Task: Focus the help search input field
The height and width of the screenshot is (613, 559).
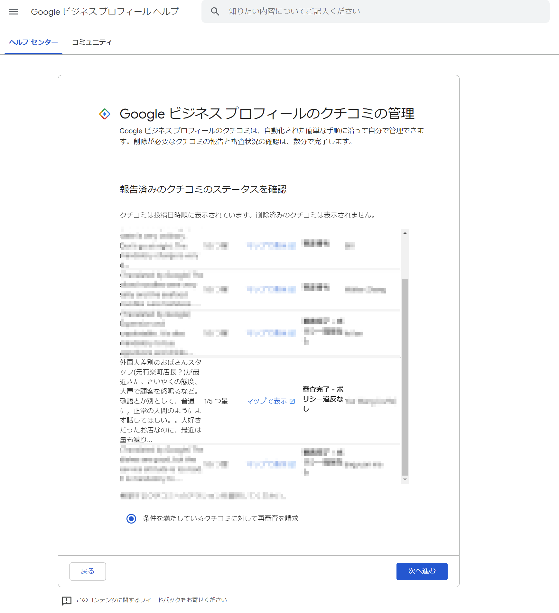Action: [x=386, y=12]
